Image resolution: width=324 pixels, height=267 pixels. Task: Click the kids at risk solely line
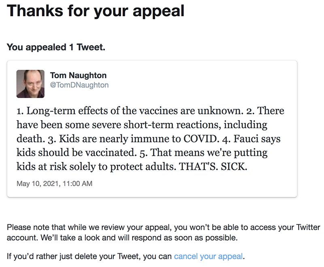(132, 166)
